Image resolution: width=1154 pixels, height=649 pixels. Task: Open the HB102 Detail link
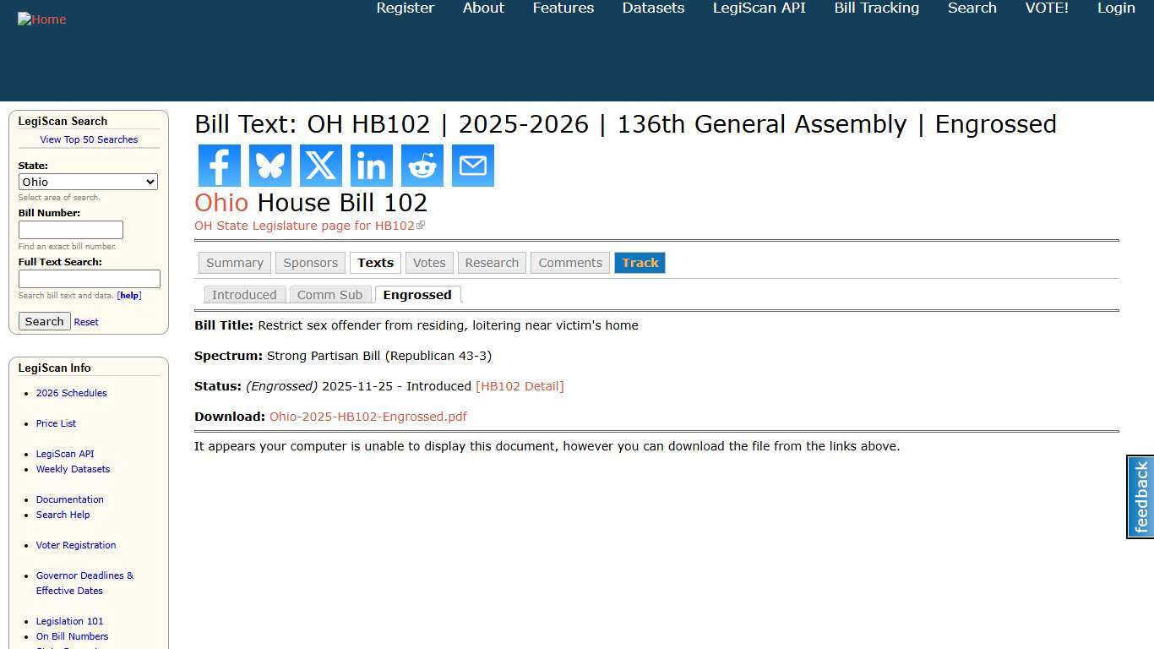tap(520, 386)
